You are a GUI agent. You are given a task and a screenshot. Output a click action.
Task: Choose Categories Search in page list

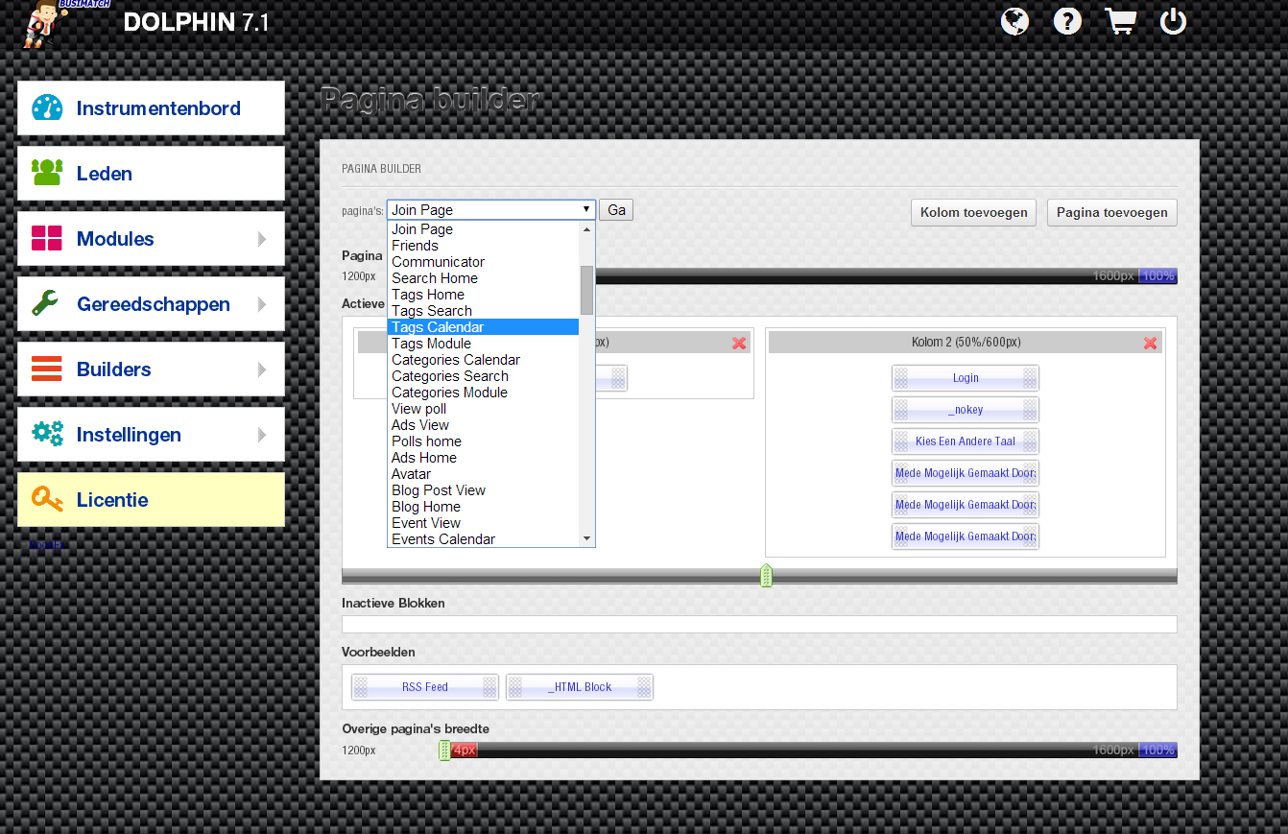[449, 376]
